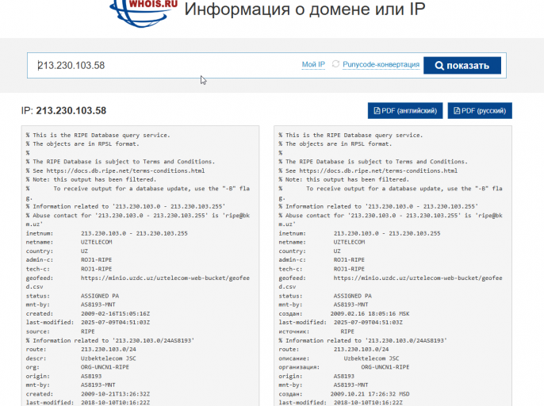Viewport: 544px width, 406px height.
Task: Click описание Uzbektelecom JSC in right panel
Action: (339, 358)
